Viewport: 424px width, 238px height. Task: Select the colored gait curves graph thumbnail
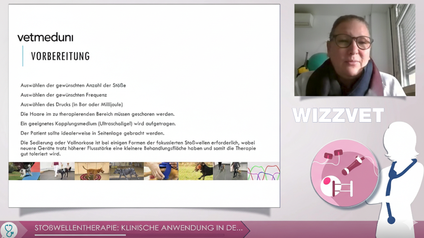click(x=264, y=171)
